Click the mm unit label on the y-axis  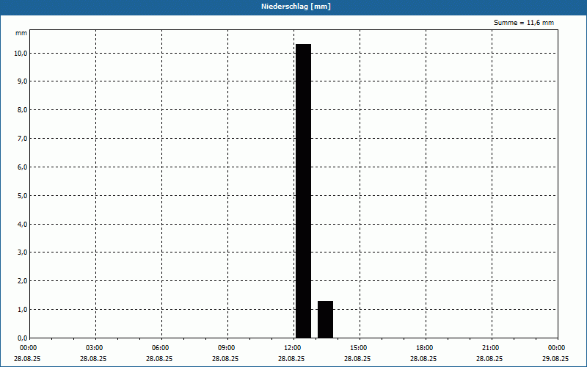[21, 33]
